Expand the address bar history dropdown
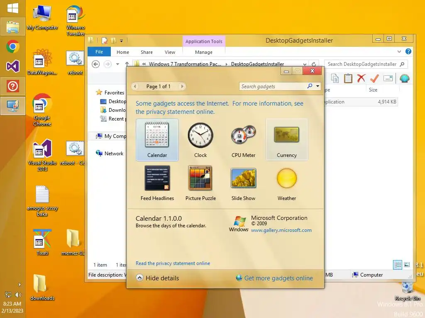 pos(305,64)
